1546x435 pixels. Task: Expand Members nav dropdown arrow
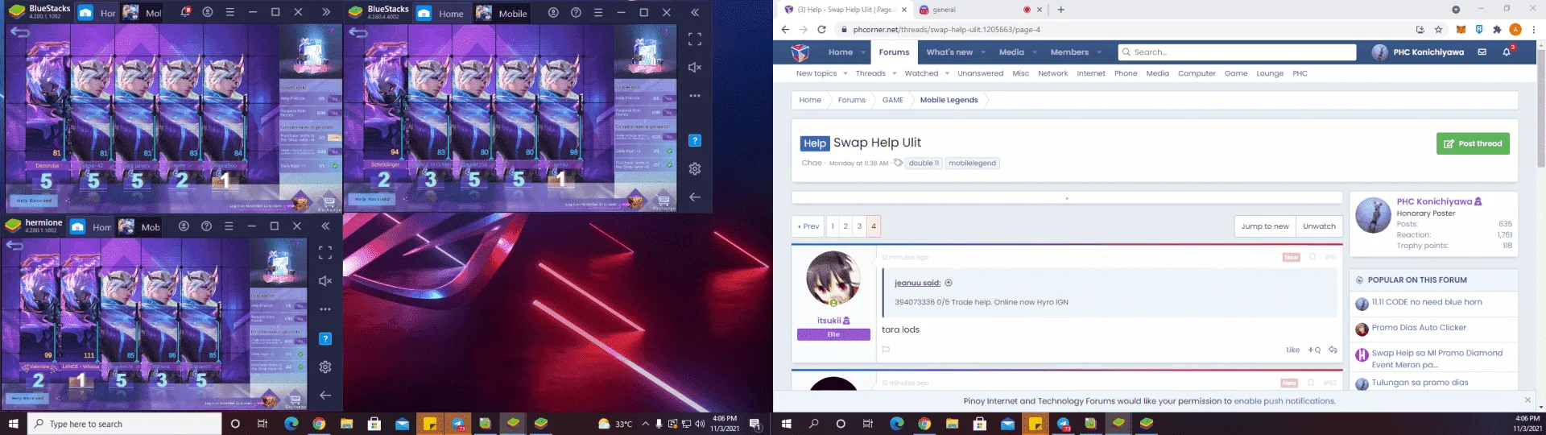pyautogui.click(x=1098, y=52)
